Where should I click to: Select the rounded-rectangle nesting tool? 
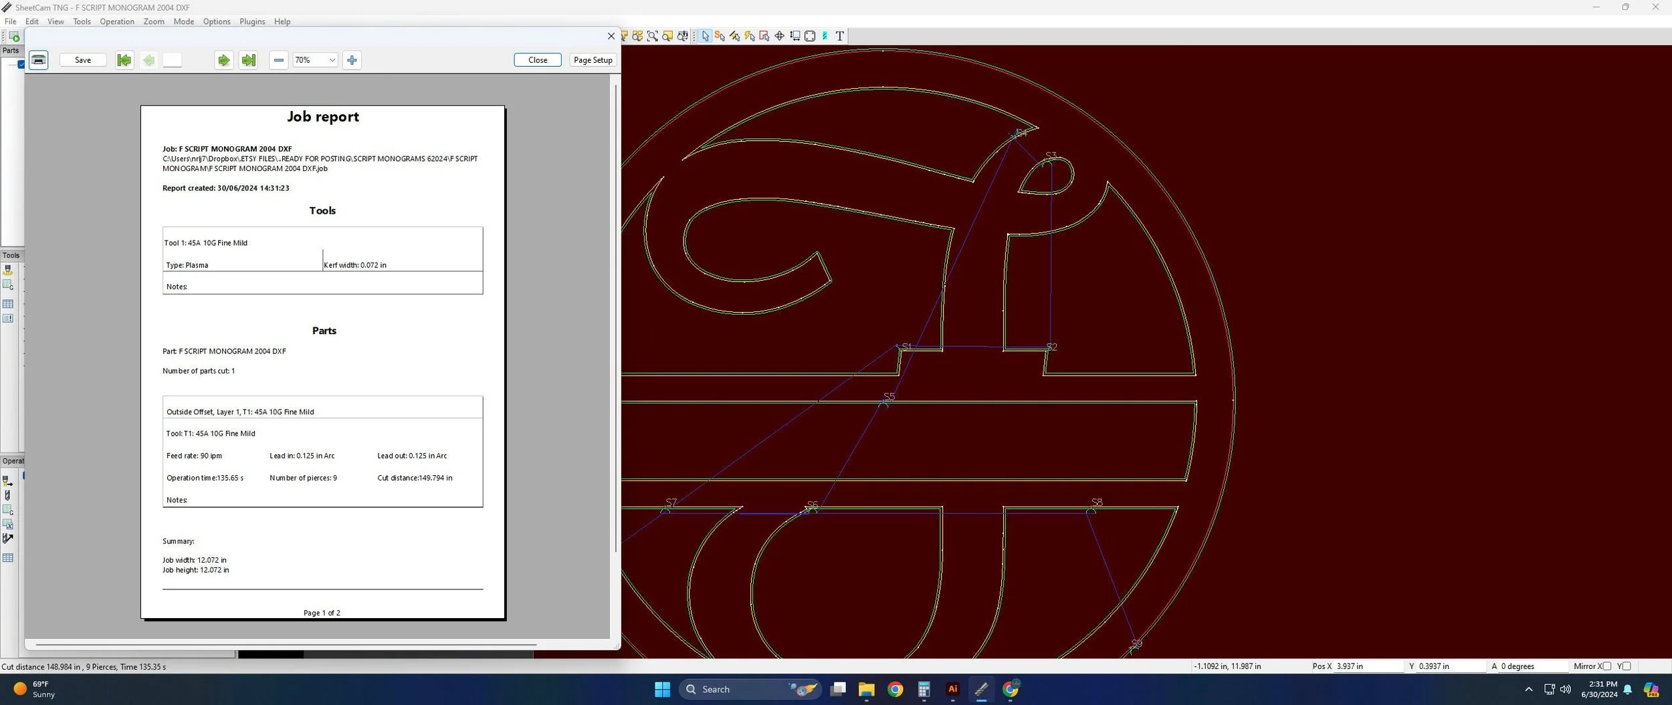pyautogui.click(x=810, y=36)
